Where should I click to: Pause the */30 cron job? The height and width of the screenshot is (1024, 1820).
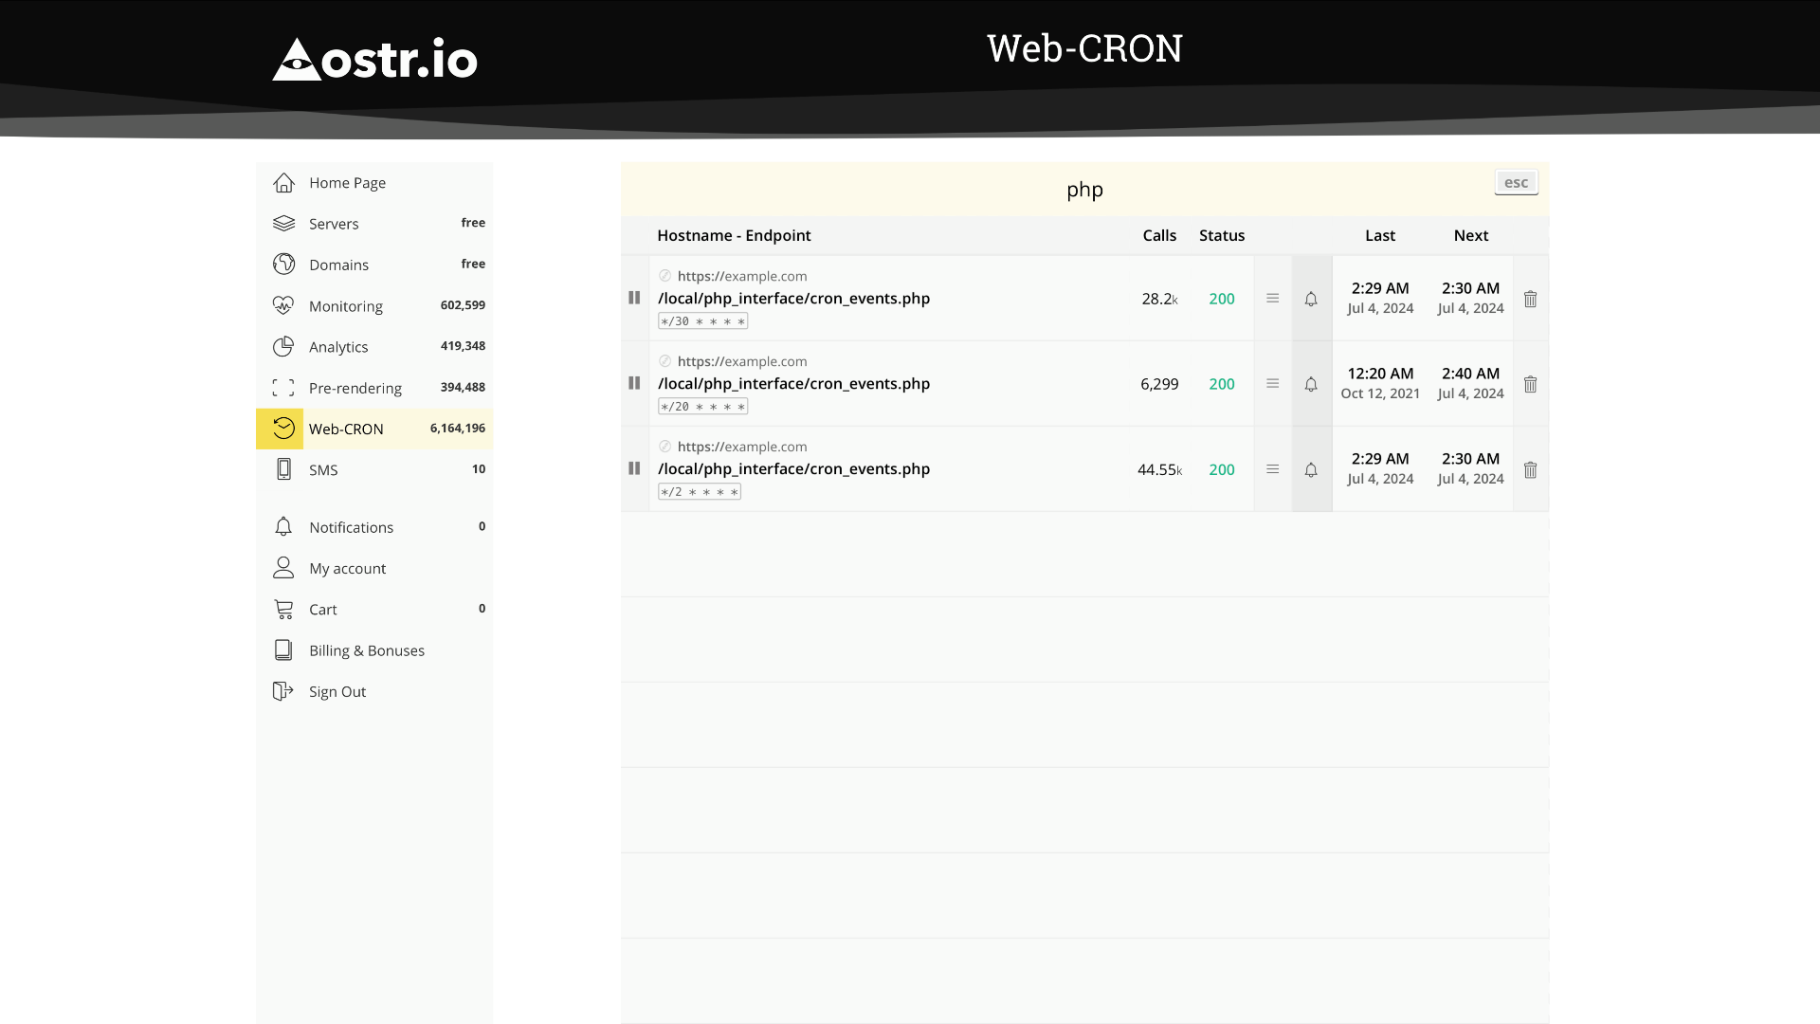pyautogui.click(x=634, y=298)
